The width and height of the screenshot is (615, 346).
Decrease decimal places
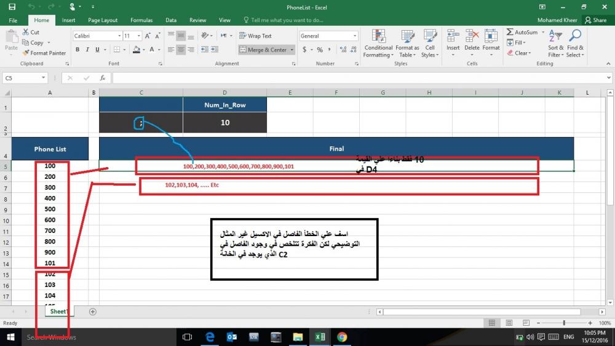354,50
